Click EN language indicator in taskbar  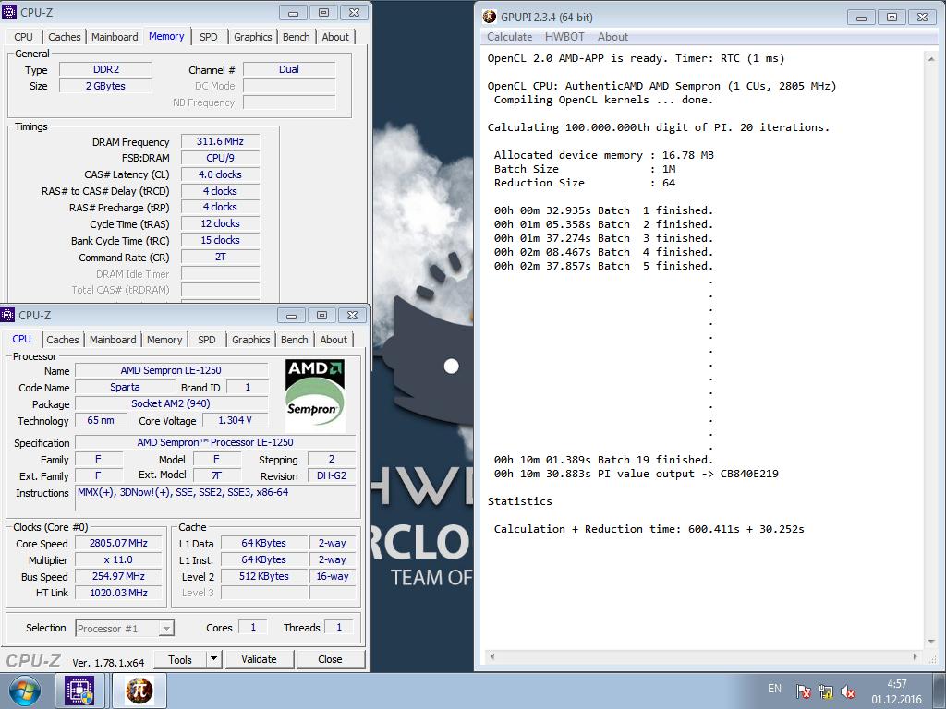pyautogui.click(x=775, y=689)
